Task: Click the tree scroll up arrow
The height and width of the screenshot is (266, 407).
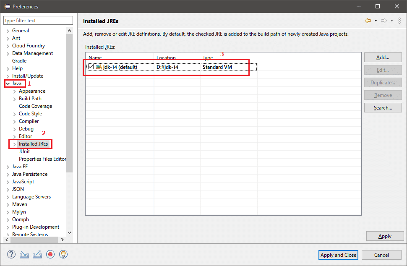Action: click(x=69, y=31)
